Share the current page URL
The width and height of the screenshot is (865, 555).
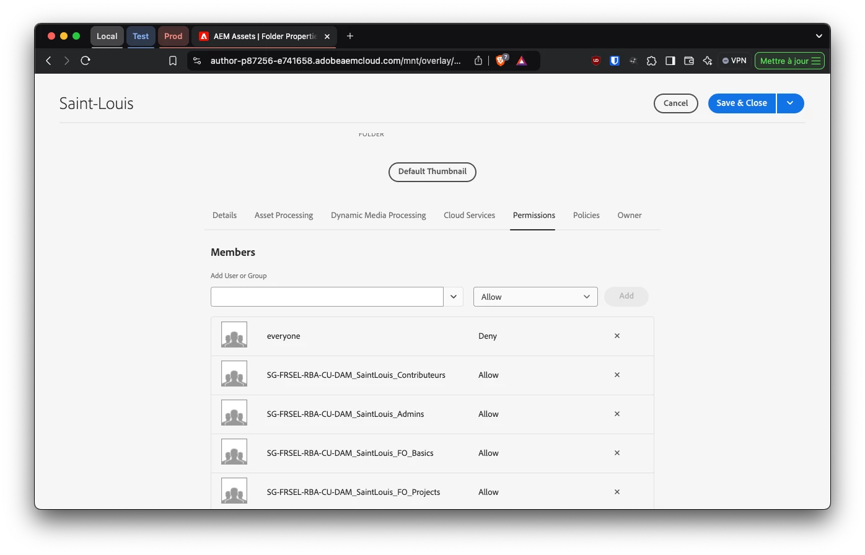point(478,61)
